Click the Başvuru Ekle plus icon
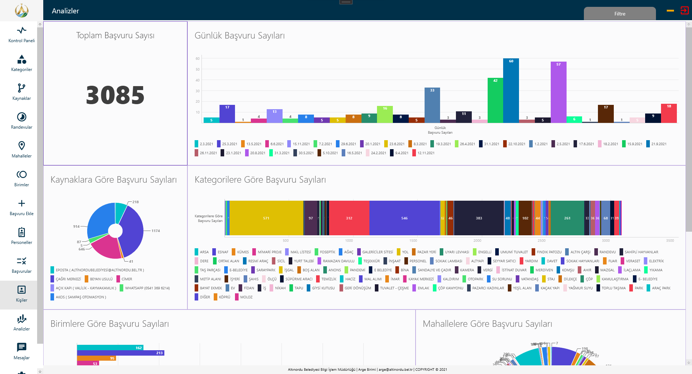This screenshot has height=374, width=692. pos(22,204)
